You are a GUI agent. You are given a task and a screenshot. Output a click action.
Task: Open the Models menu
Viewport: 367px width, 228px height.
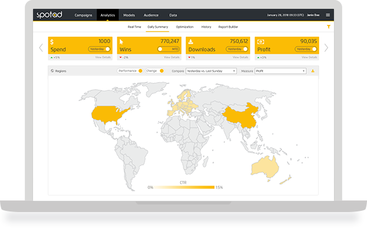[129, 15]
